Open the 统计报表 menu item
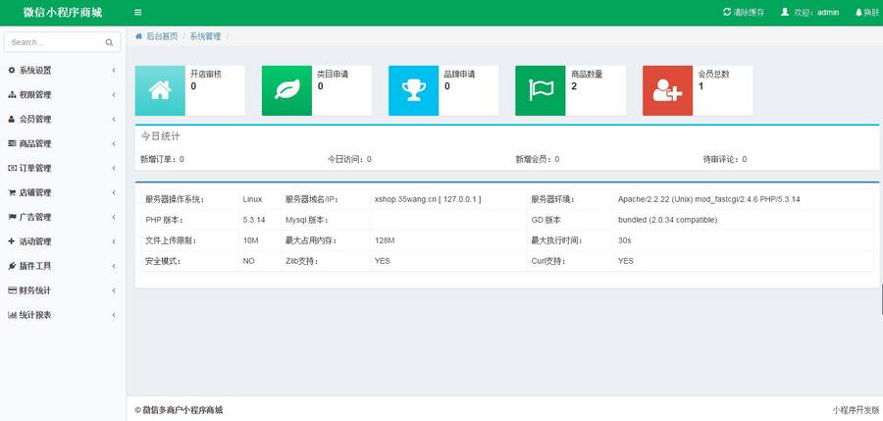 pos(63,314)
